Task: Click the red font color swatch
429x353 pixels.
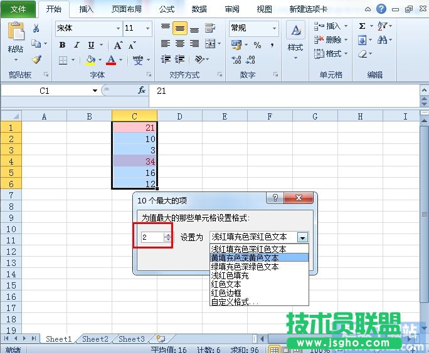Action: coord(111,60)
